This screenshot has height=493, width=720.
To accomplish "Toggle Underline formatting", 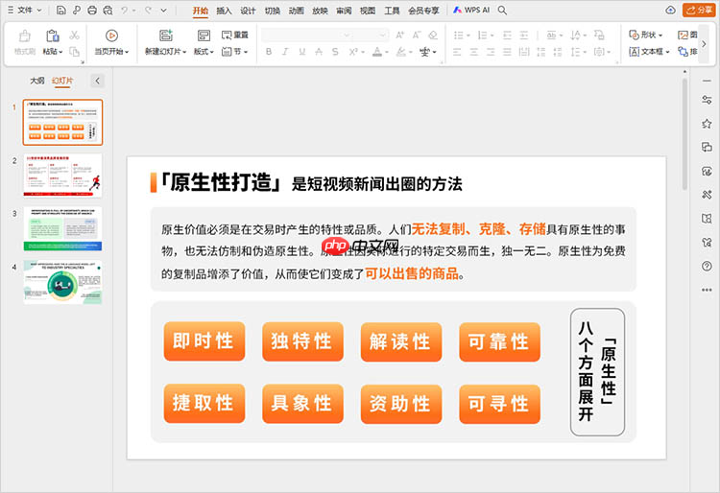I will click(x=301, y=52).
